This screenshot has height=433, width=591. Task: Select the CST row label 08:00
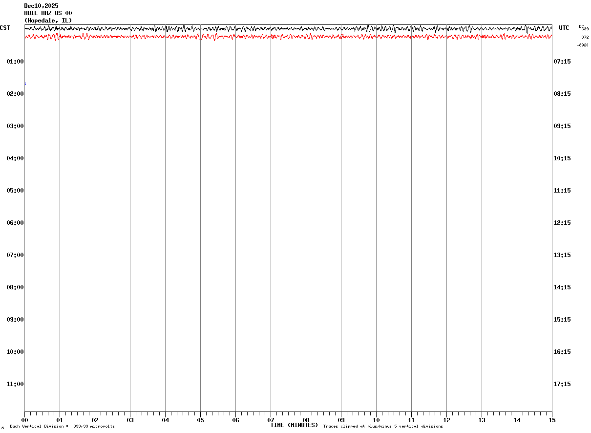[15, 287]
